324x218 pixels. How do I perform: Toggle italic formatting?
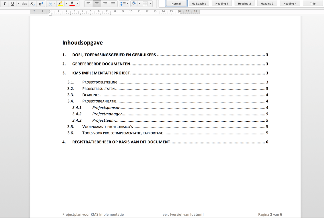pyautogui.click(x=5, y=4)
